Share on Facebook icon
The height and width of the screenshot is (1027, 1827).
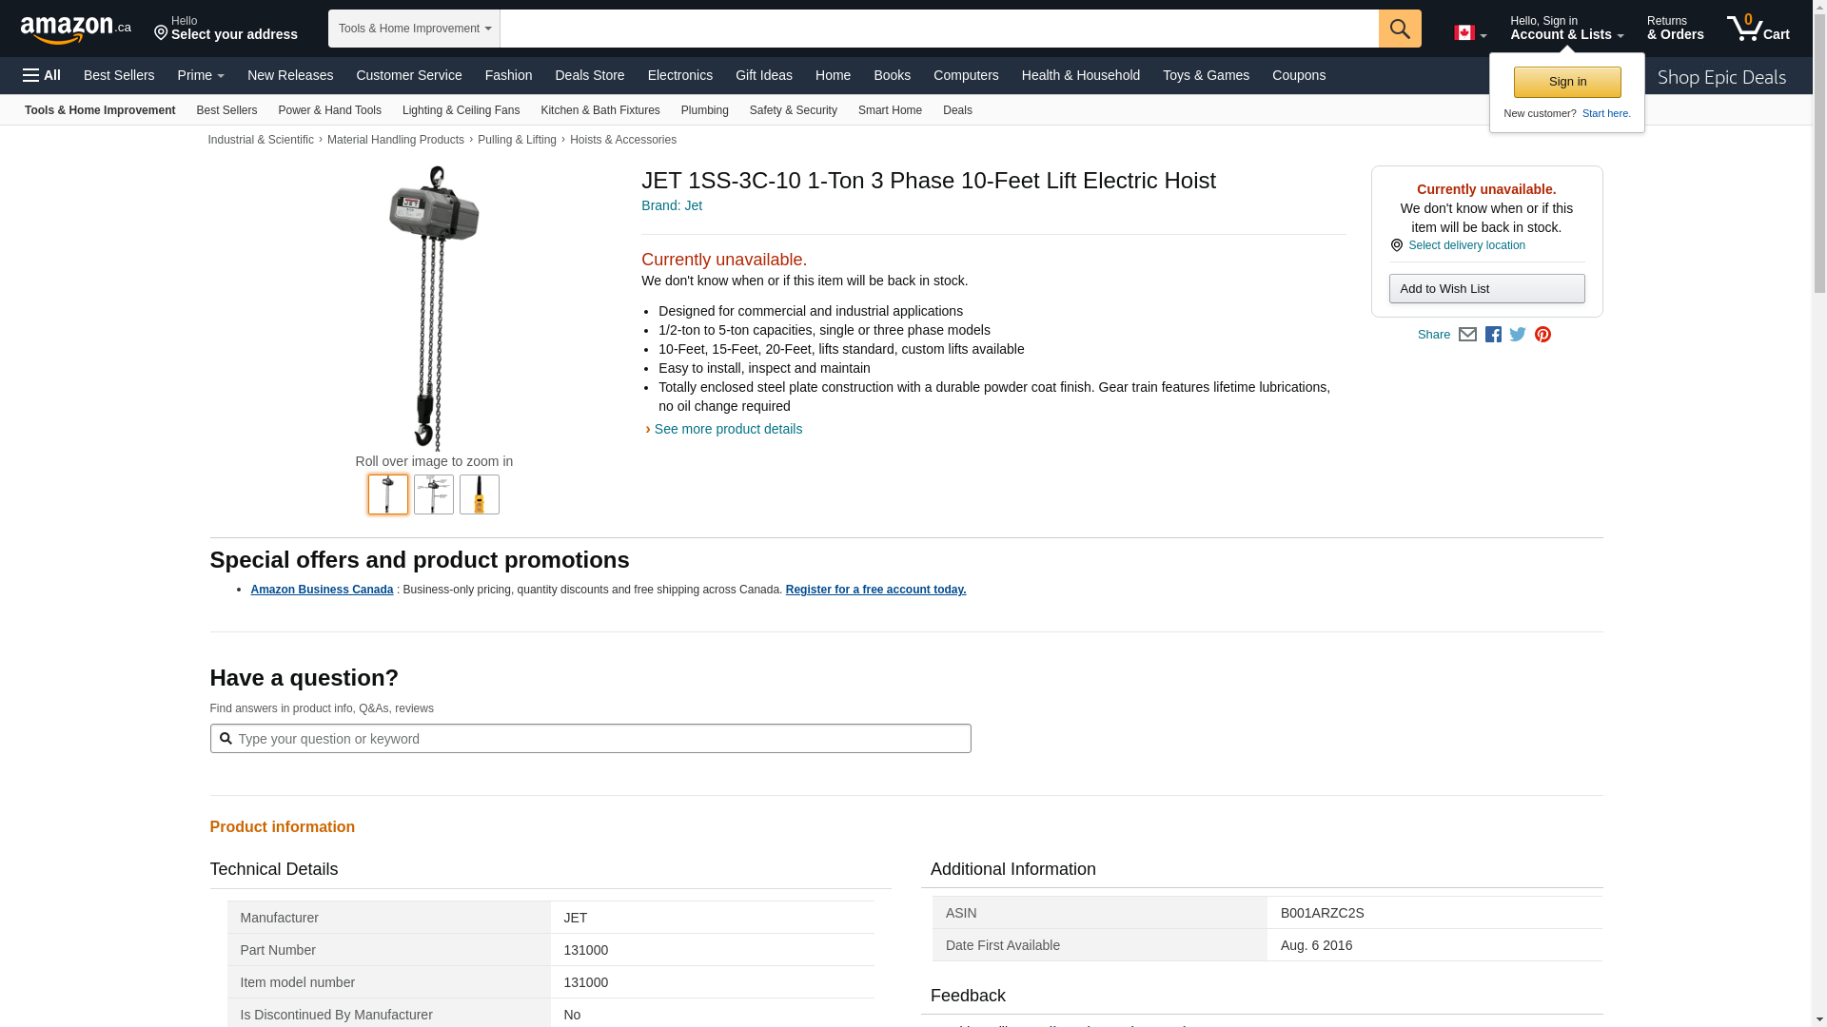(x=1493, y=335)
